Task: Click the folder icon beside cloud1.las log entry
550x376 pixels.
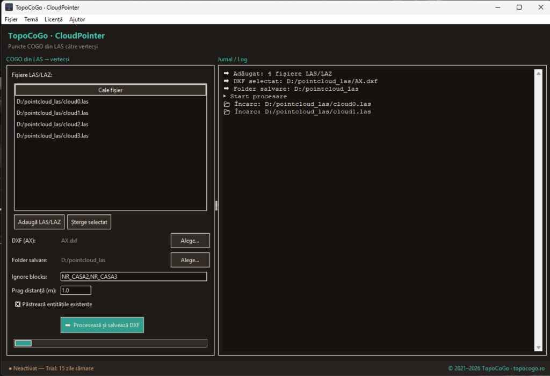Action: 227,112
